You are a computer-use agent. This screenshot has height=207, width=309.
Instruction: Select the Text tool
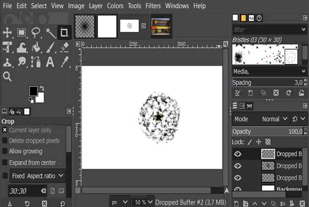coord(50,62)
